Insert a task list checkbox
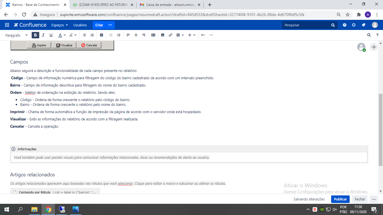The width and height of the screenshot is (383, 215). (x=101, y=35)
